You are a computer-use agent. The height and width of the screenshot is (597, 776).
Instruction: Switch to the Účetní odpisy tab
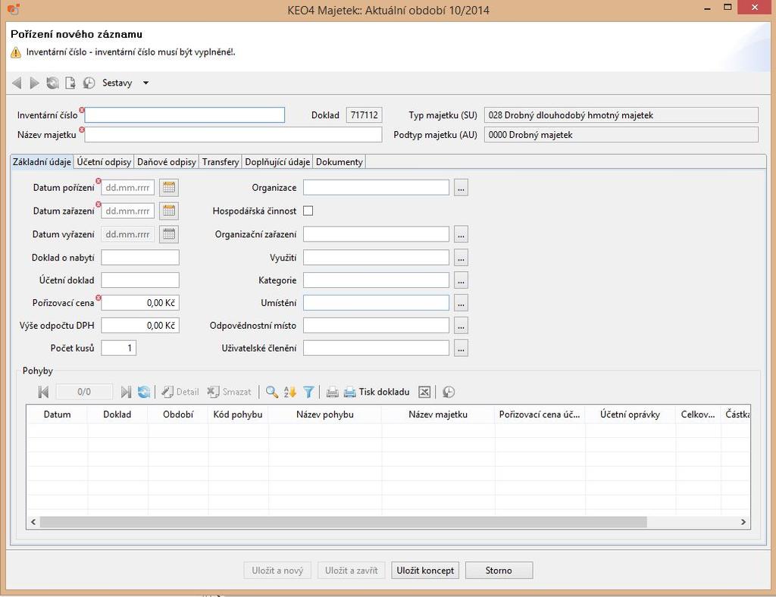tap(104, 161)
